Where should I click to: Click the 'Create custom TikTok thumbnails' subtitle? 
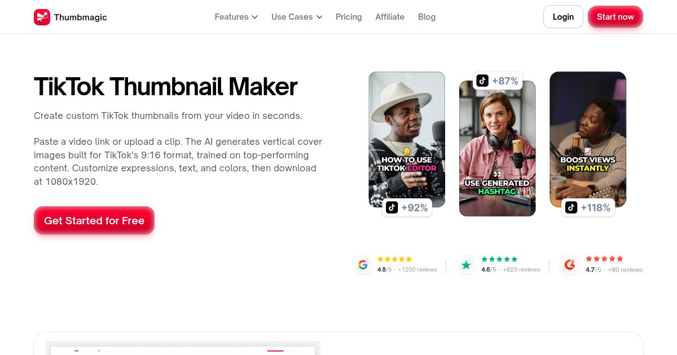click(168, 116)
